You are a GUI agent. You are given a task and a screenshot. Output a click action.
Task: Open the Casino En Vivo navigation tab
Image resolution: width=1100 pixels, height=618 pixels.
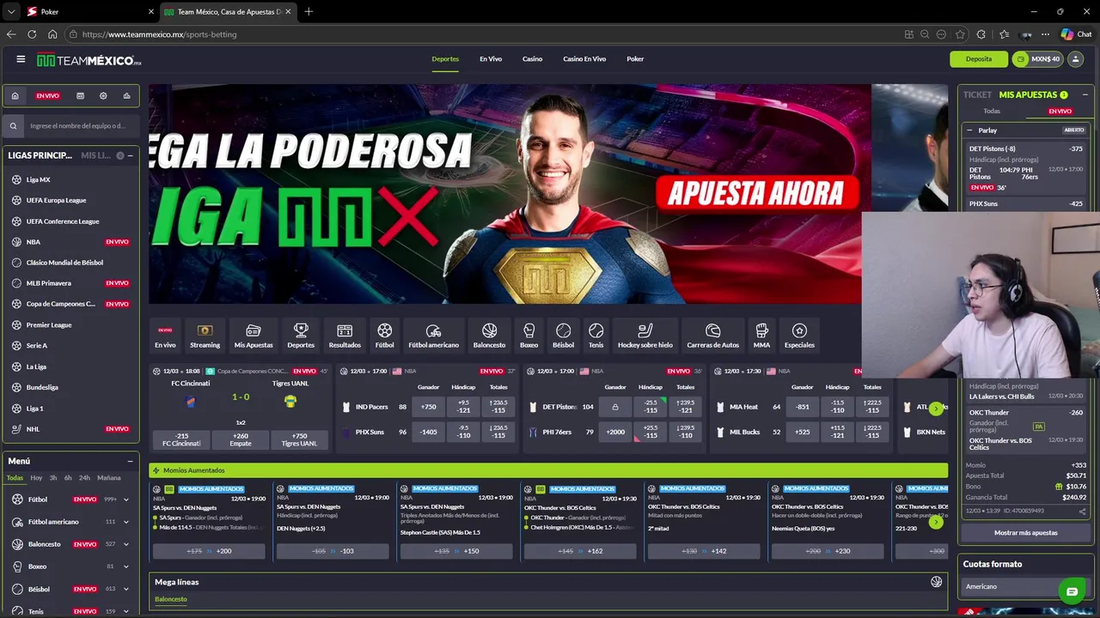tap(584, 59)
